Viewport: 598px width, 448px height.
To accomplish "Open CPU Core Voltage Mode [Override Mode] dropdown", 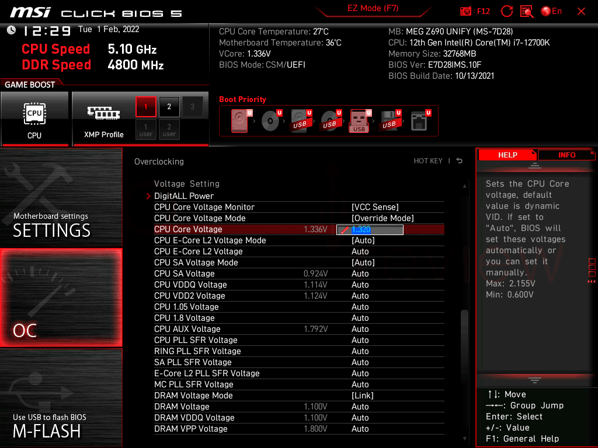I will click(x=383, y=218).
